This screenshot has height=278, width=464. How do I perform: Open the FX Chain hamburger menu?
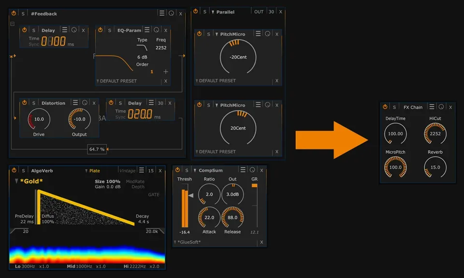[432, 106]
